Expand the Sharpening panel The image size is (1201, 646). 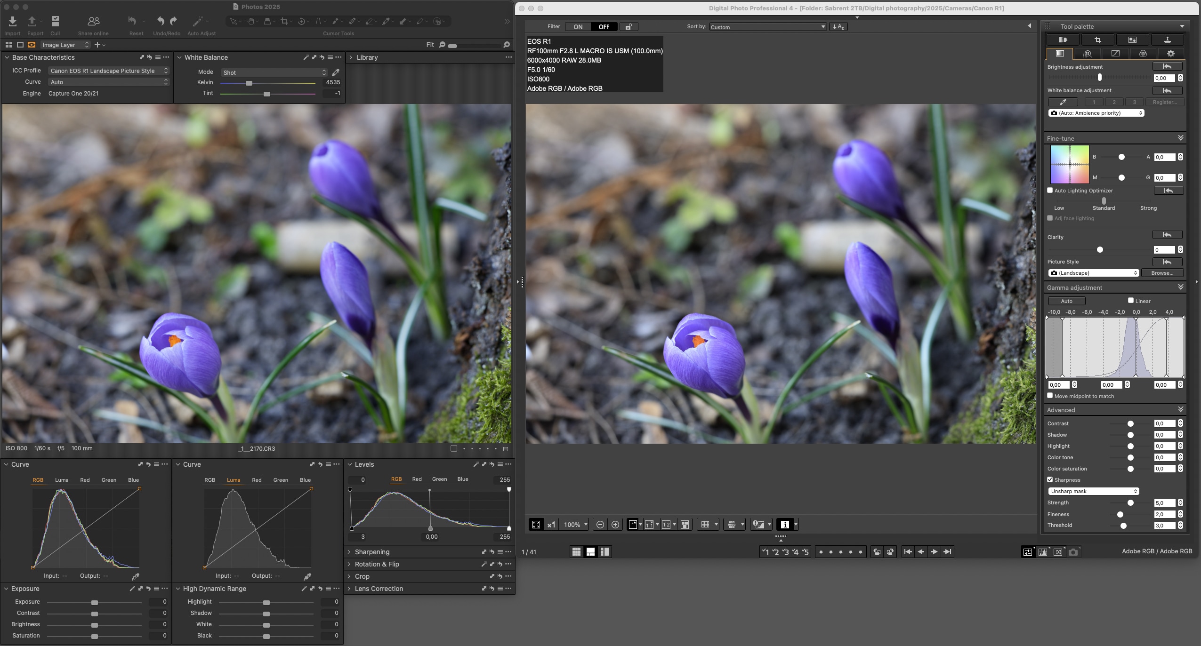point(372,552)
